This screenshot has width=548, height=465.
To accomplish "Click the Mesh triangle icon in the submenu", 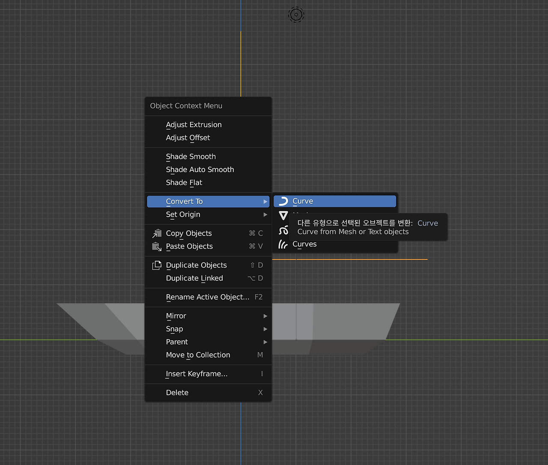I will pyautogui.click(x=283, y=215).
